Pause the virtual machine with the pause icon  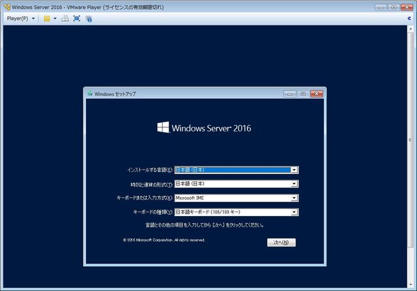(47, 19)
